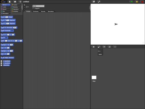Click the sprite preview icon in editor header
Viewport: 145px width, 109px height.
coord(27,7)
